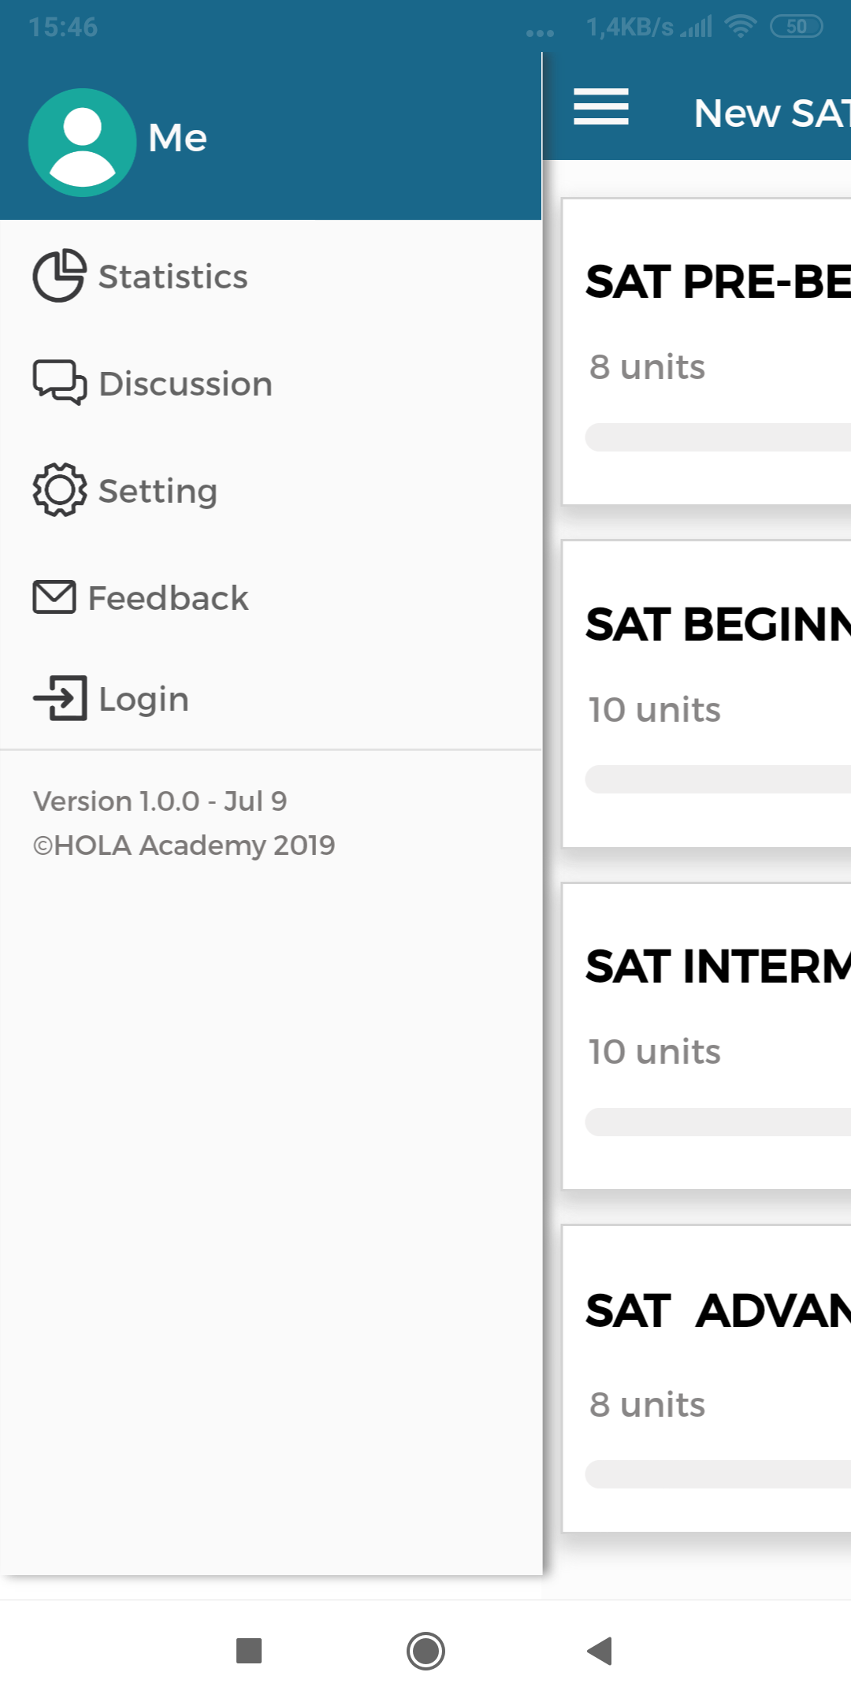851x1702 pixels.
Task: Click the SAT ADVAN card progress bar
Action: click(x=717, y=1474)
